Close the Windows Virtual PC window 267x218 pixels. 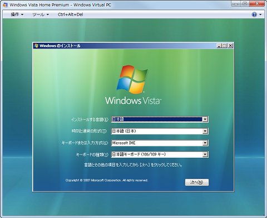257,3
